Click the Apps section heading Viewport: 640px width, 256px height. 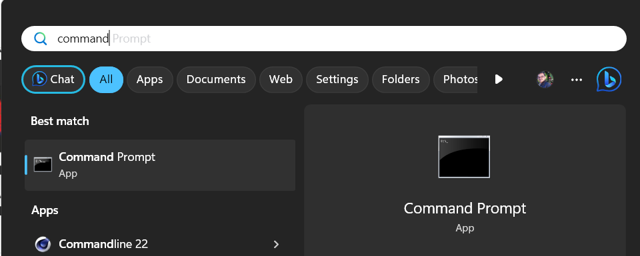(45, 210)
